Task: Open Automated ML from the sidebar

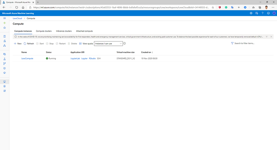Action: (5, 41)
